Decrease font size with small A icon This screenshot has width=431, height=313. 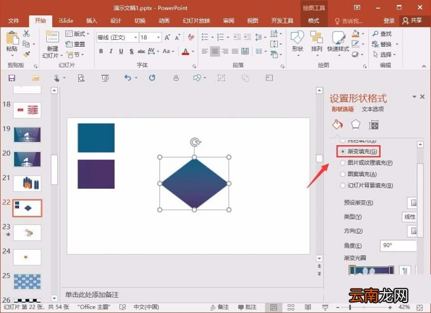(177, 38)
